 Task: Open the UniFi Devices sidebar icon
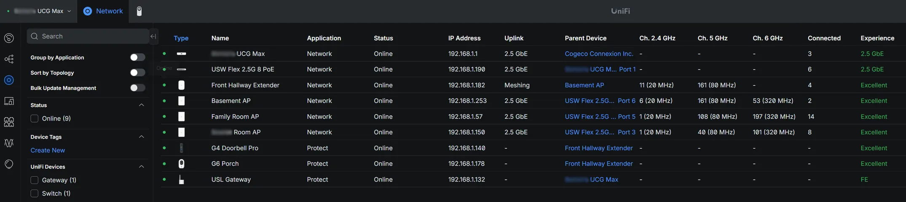point(9,80)
